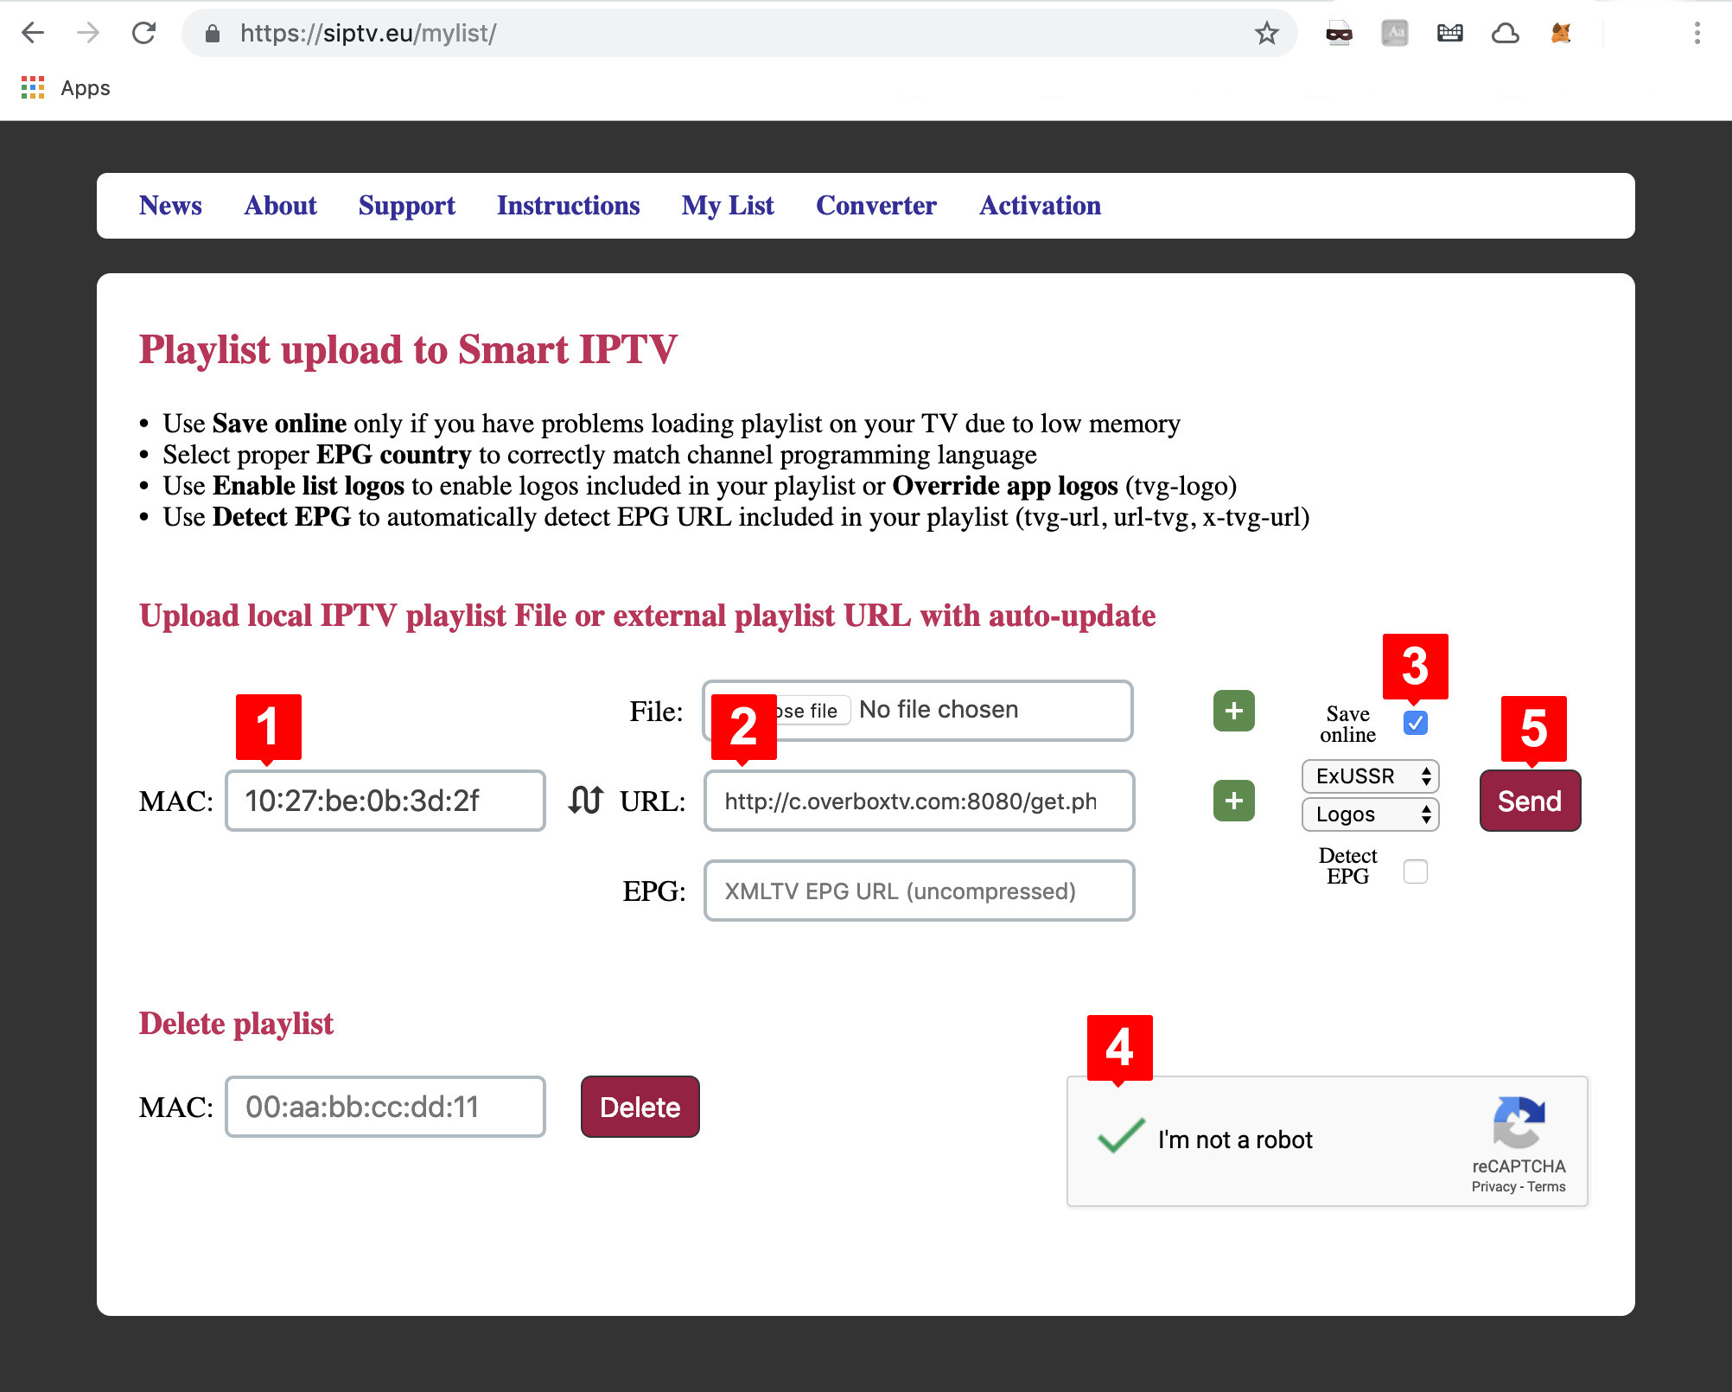Click the bookmark/star icon in browser
Screen dimensions: 1732x1392
(x=1268, y=33)
